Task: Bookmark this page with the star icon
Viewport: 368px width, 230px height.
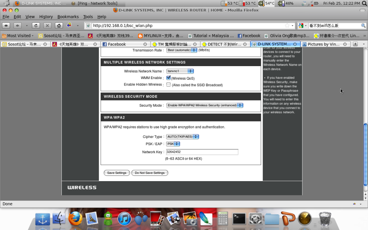Action: [x=287, y=26]
